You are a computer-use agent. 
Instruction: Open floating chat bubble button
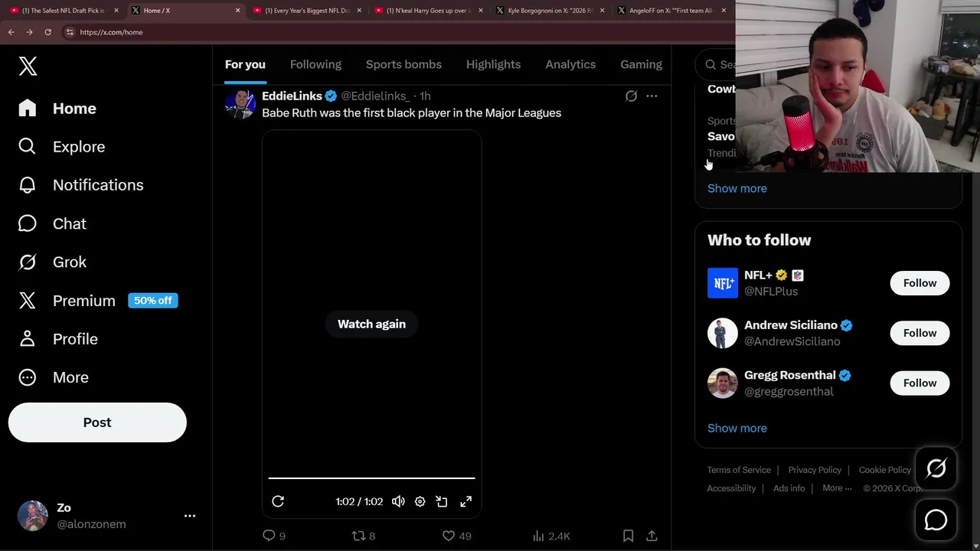pyautogui.click(x=936, y=520)
